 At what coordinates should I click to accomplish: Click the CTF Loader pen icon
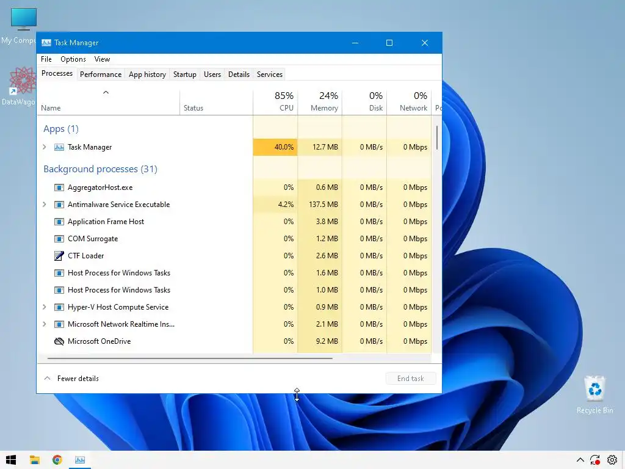[59, 256]
